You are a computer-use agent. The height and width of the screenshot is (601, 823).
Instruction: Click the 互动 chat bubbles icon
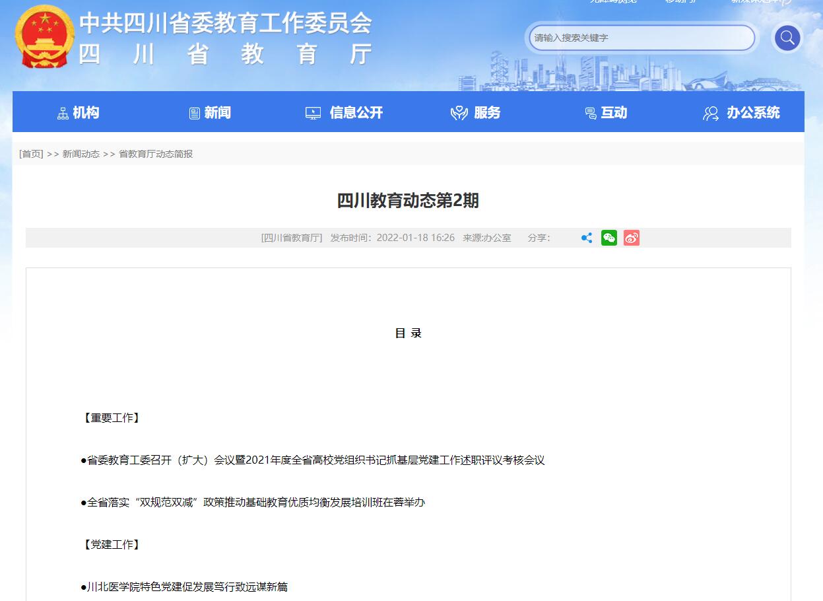[x=591, y=114]
